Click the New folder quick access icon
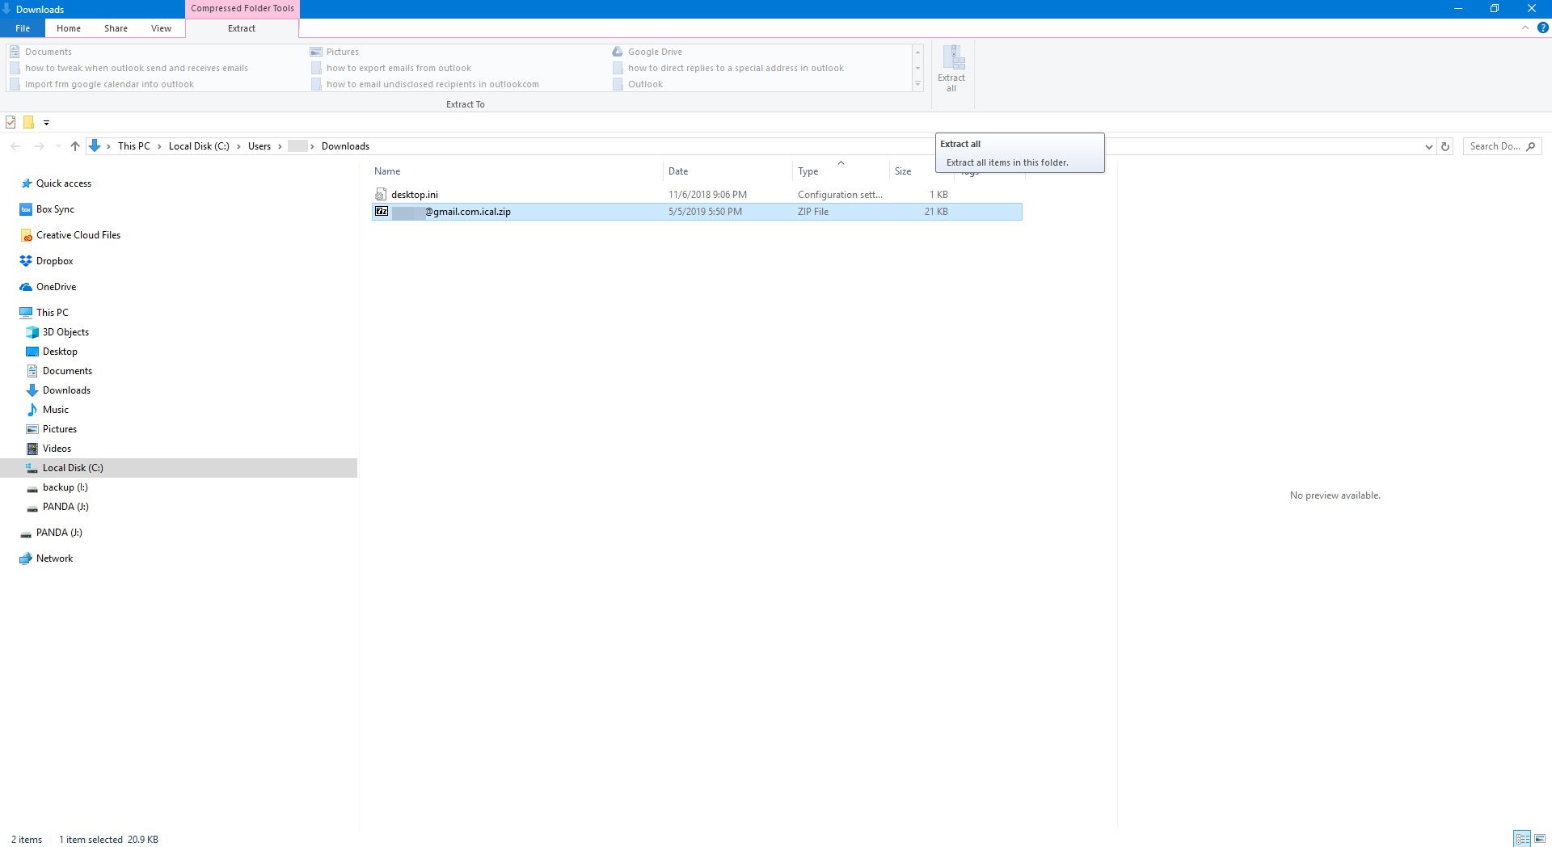1552x847 pixels. tap(28, 122)
